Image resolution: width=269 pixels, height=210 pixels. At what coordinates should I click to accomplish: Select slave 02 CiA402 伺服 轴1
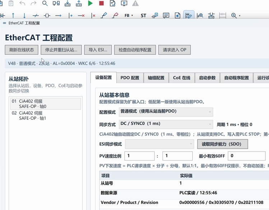pyautogui.click(x=46, y=115)
